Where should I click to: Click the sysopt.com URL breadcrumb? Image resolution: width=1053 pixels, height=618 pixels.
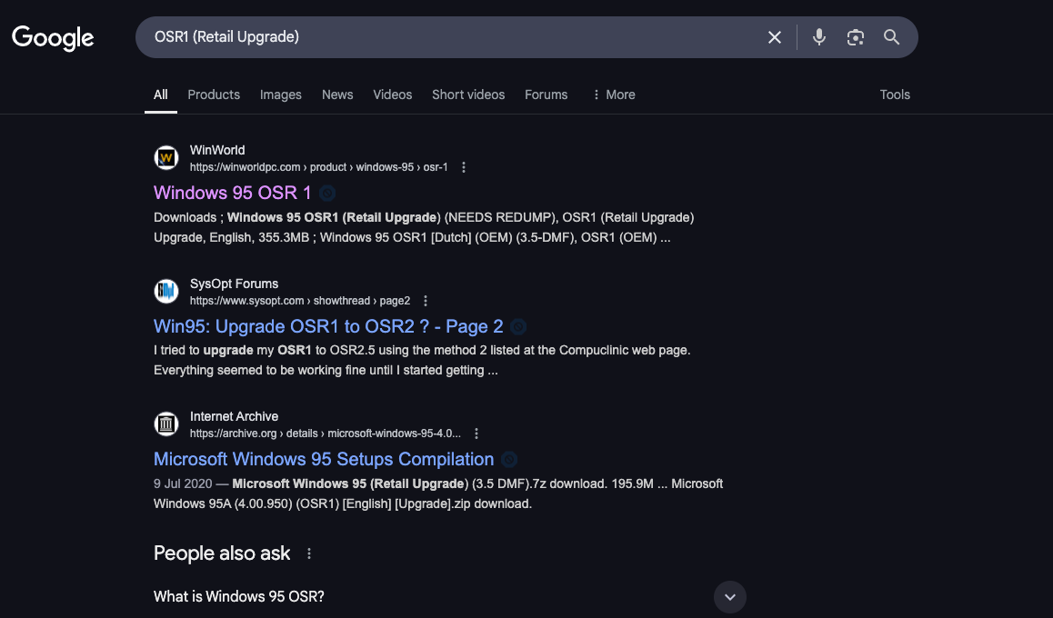coord(299,301)
